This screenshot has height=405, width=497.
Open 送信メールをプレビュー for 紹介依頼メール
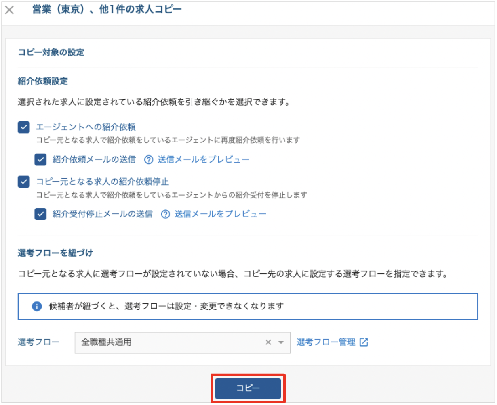203,160
